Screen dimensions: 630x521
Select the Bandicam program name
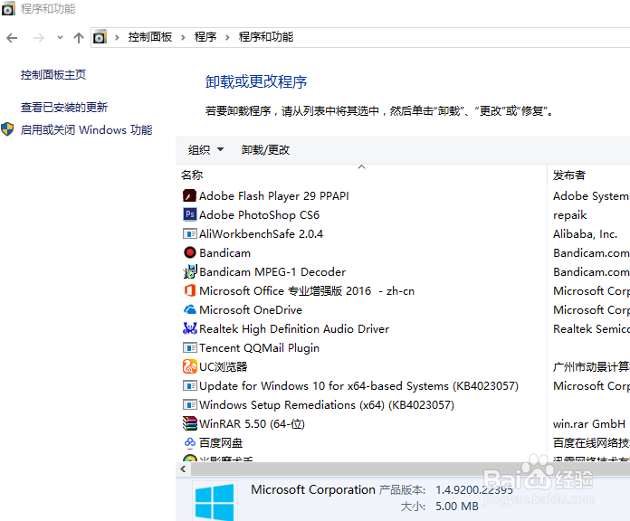pyautogui.click(x=225, y=253)
